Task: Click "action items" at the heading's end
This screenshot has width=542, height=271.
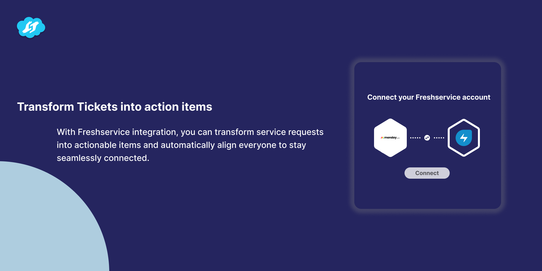Action: 178,107
